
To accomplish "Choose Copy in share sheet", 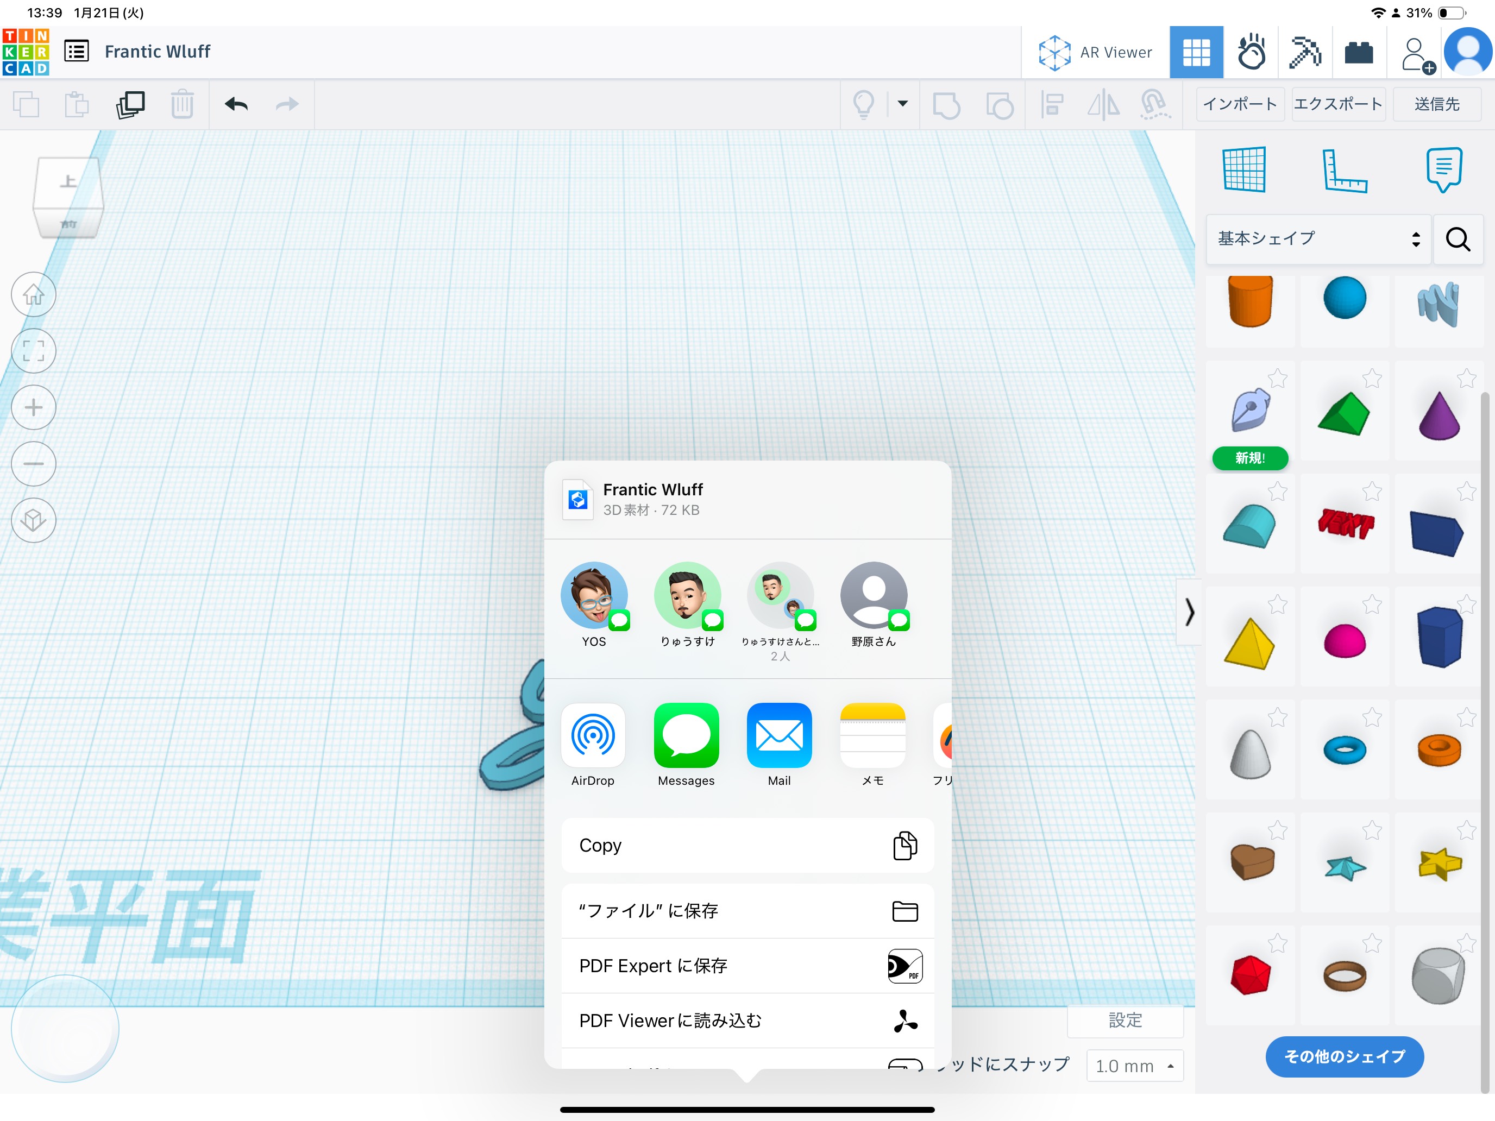I will [748, 845].
